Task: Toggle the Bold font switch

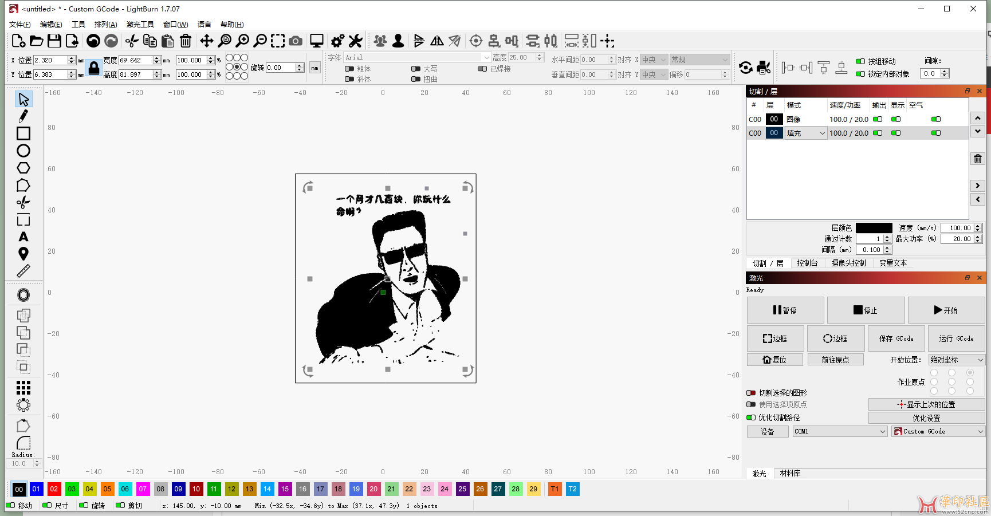Action: pos(349,69)
